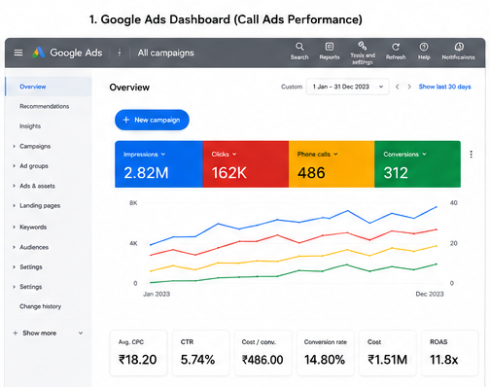This screenshot has width=490, height=387.
Task: Click the Jan 2023 axis label
Action: (157, 294)
